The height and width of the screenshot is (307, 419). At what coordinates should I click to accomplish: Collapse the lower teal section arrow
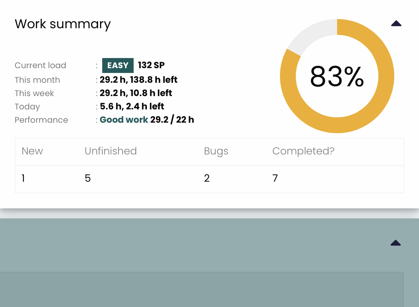tap(396, 243)
